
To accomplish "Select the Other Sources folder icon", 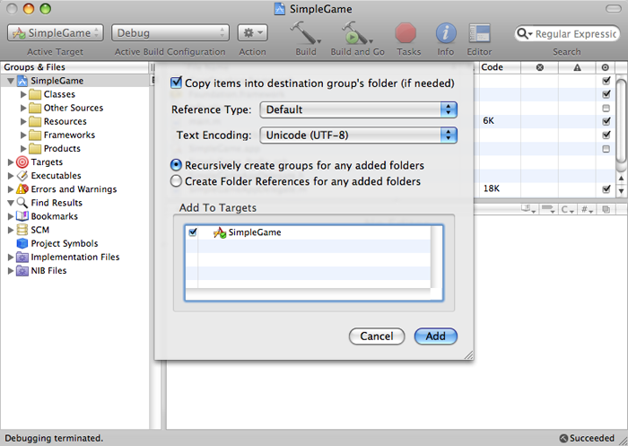I will (x=35, y=109).
